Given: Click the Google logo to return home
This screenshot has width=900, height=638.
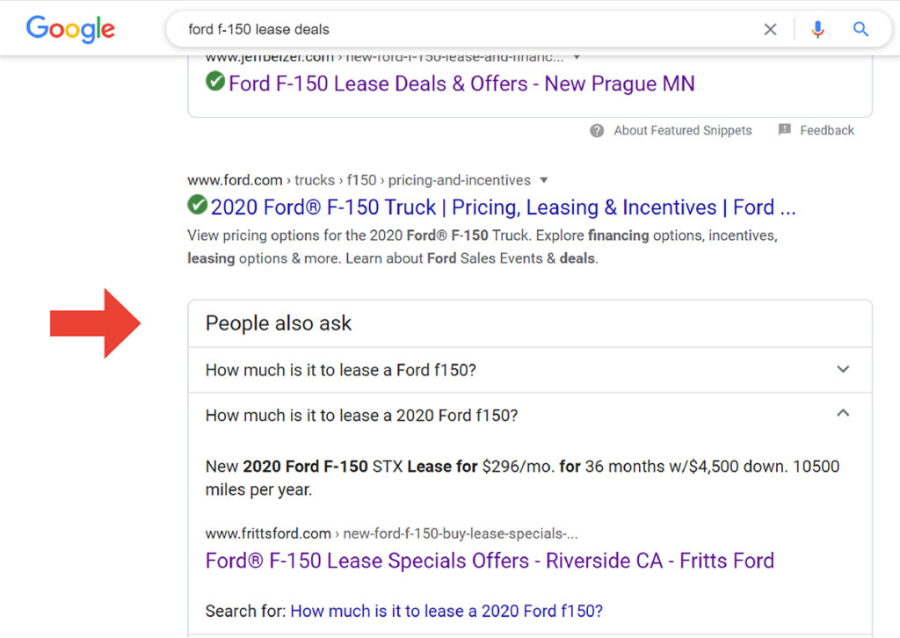Looking at the screenshot, I should point(70,29).
